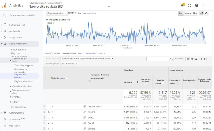
Task: Tick the checkbox for Social row
Action: pos(44,123)
